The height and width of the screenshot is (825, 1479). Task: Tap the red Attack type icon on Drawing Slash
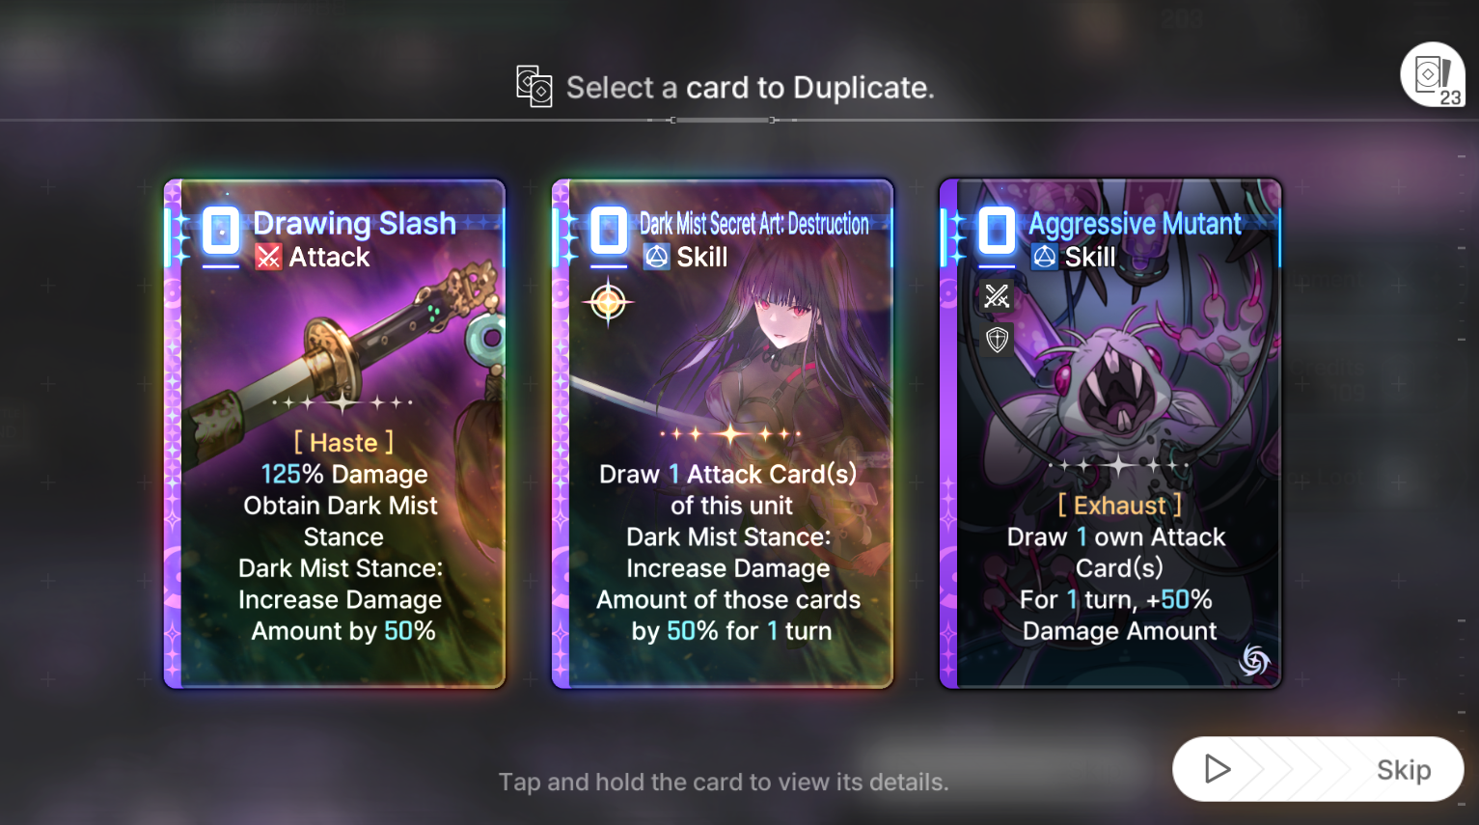[x=268, y=257]
